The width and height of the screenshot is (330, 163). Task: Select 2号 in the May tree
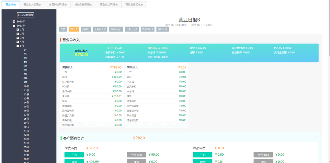[25, 54]
